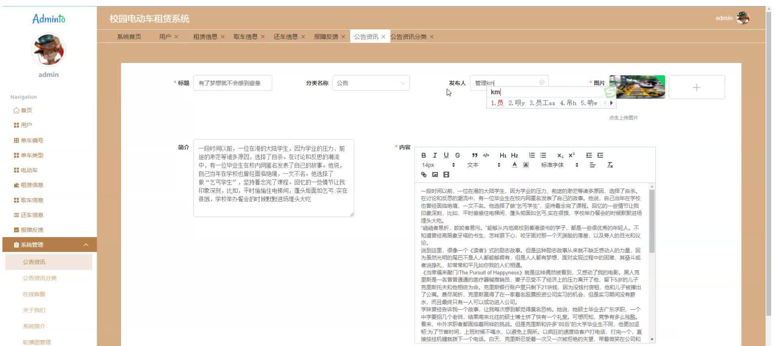Apply strikethrough in editor toolbar
This screenshot has height=346, width=776.
click(x=458, y=155)
